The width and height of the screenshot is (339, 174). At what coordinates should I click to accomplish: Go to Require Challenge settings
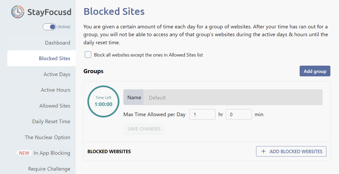click(49, 169)
